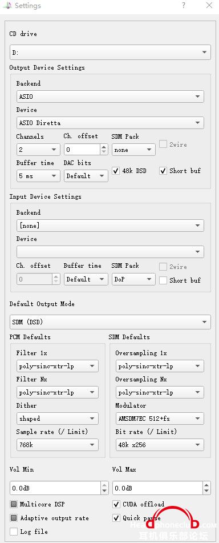Open the DAC bits dropdown
219x543 pixels.
click(86, 176)
